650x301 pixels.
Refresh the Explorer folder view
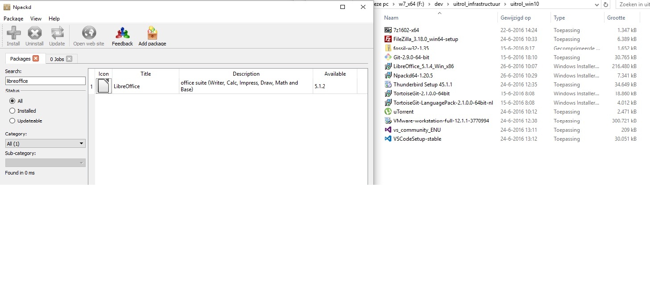(x=605, y=4)
